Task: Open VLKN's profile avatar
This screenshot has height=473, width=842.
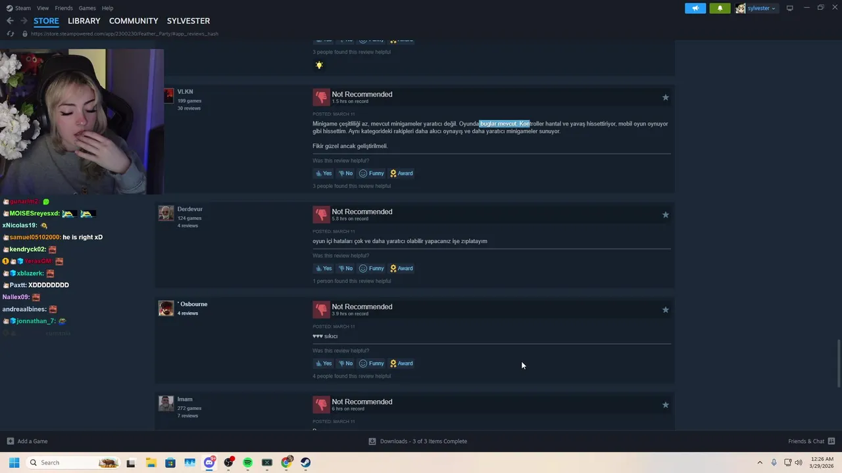Action: coord(168,96)
